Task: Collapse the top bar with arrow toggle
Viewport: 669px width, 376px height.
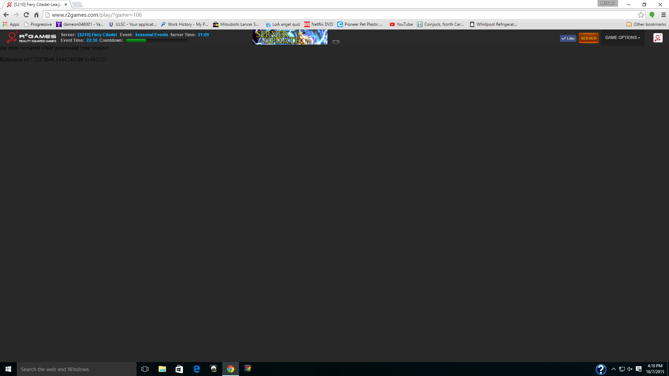Action: (336, 42)
